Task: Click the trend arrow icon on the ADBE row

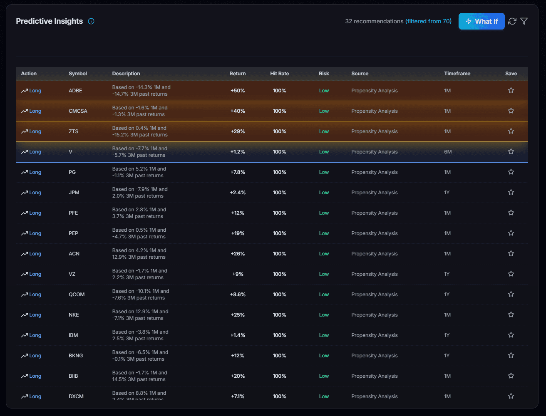Action: [24, 90]
